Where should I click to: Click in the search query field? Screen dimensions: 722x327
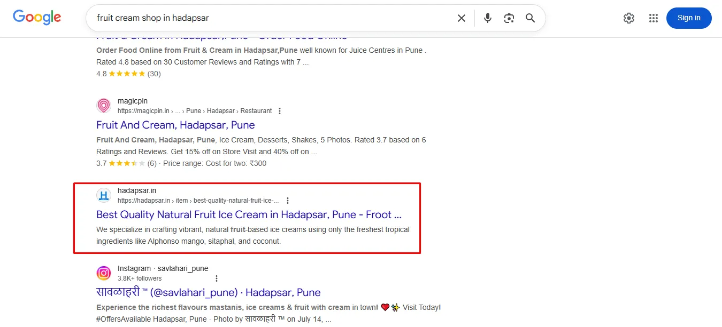pyautogui.click(x=267, y=18)
